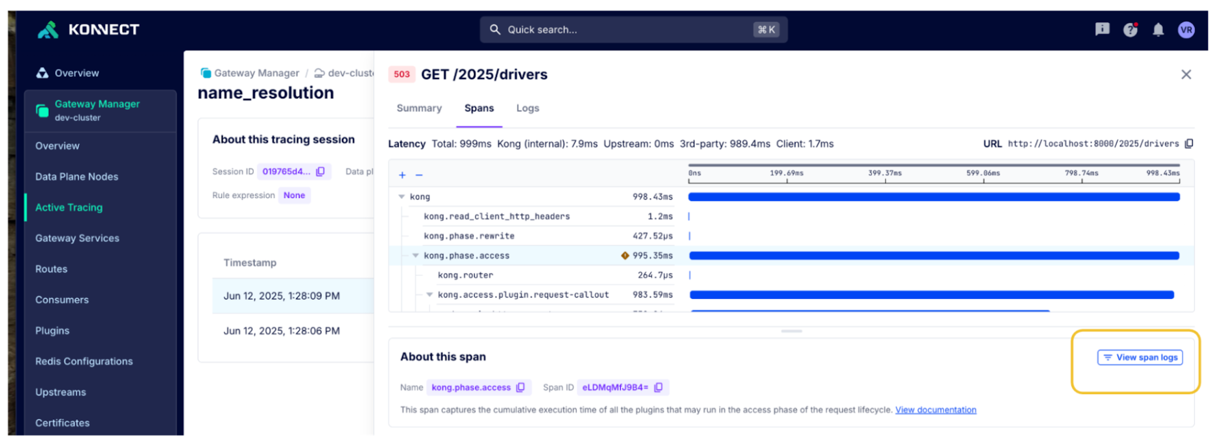Click the Konnect logo icon
Viewport: 1216px width, 436px height.
[x=48, y=29]
